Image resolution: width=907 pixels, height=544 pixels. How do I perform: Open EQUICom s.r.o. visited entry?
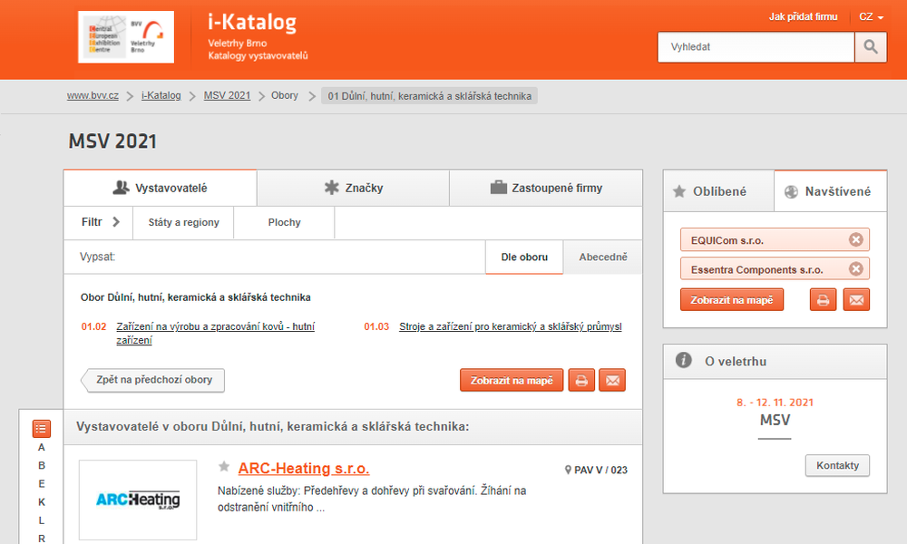click(x=727, y=240)
